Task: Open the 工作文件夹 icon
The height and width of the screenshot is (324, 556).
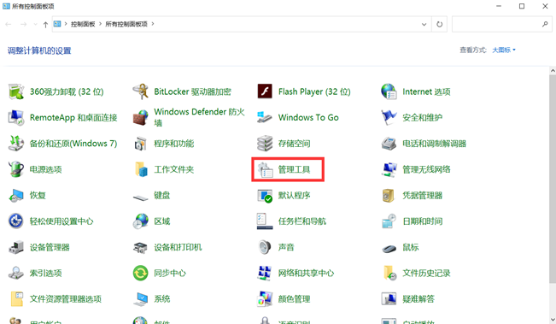Action: tap(140, 169)
